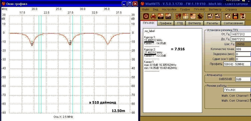Click the Ch1 calibration load icon

tap(210, 16)
